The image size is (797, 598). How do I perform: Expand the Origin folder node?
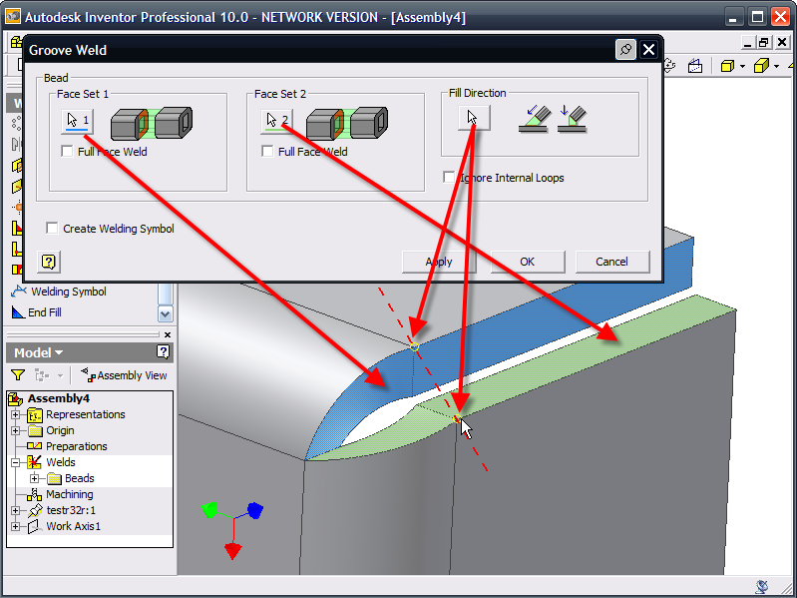16,430
